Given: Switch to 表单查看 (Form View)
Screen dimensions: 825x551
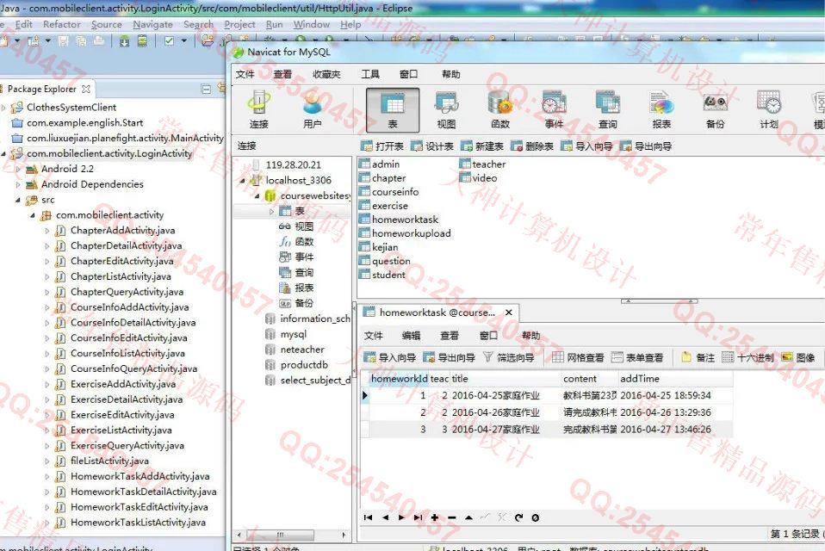Looking at the screenshot, I should click(637, 357).
